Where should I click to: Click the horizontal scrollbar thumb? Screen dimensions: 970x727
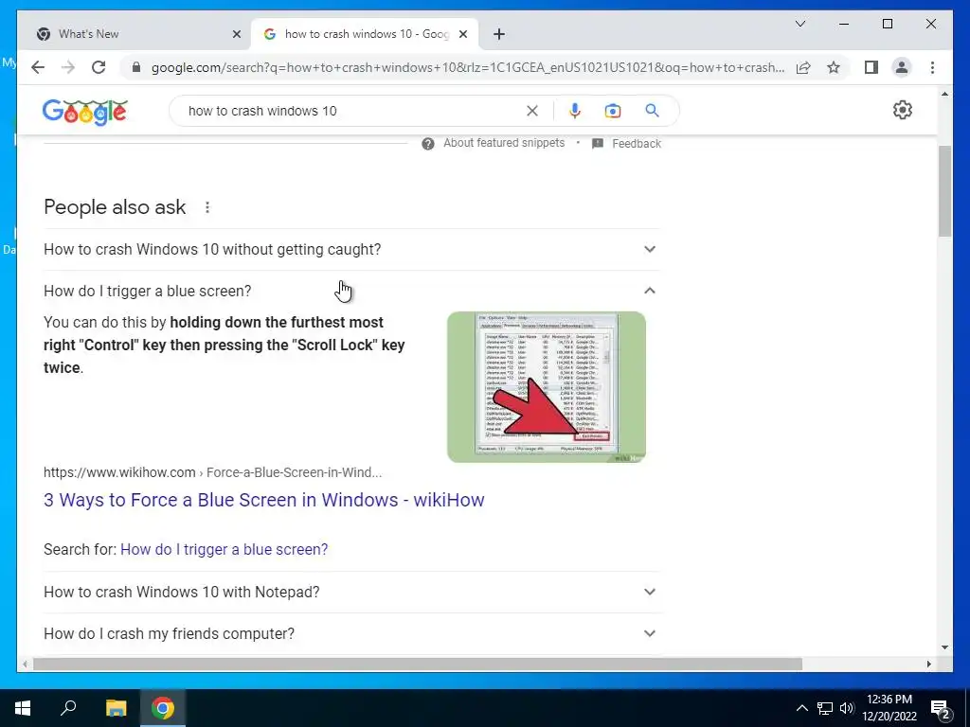point(418,664)
